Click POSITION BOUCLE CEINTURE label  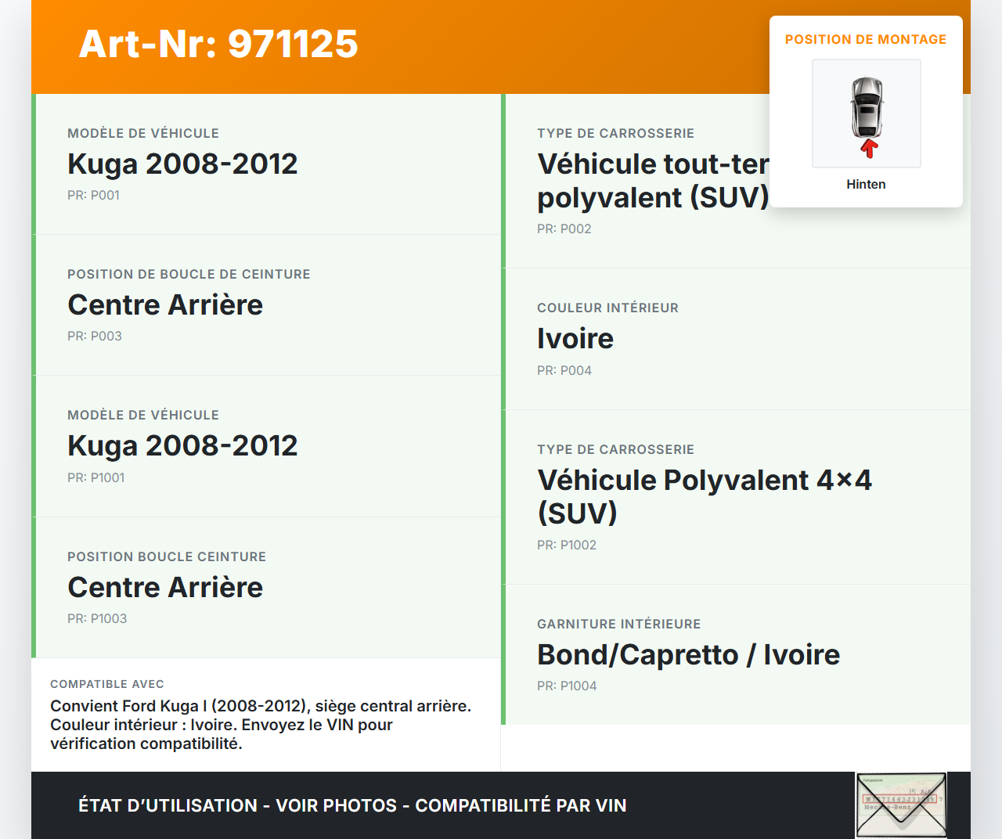(x=167, y=556)
